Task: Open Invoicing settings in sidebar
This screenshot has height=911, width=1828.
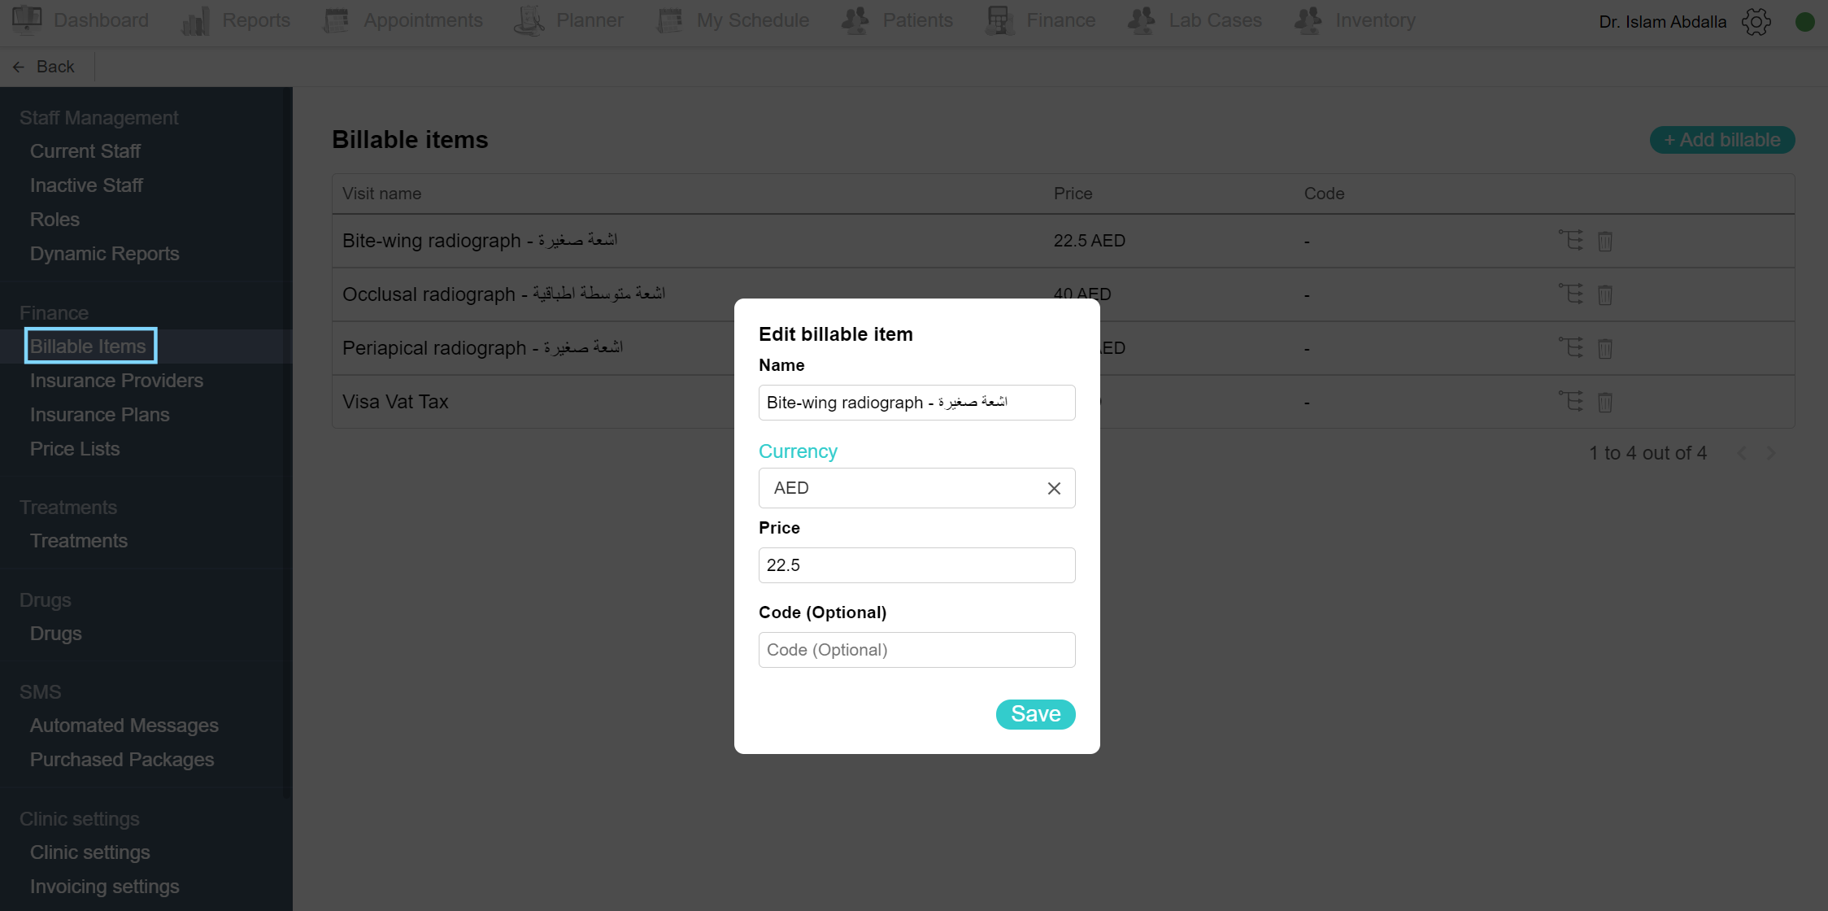Action: pos(104,887)
